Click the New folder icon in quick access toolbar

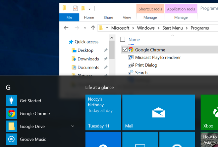[x=83, y=8]
